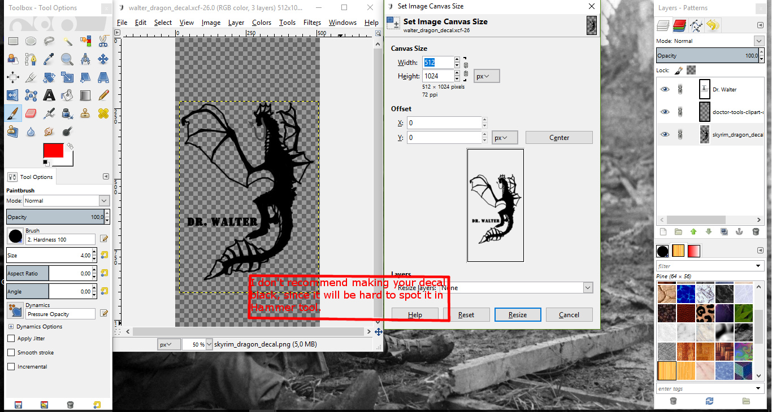Open the patterns filter dropdown arrow
The width and height of the screenshot is (772, 412).
tap(758, 266)
